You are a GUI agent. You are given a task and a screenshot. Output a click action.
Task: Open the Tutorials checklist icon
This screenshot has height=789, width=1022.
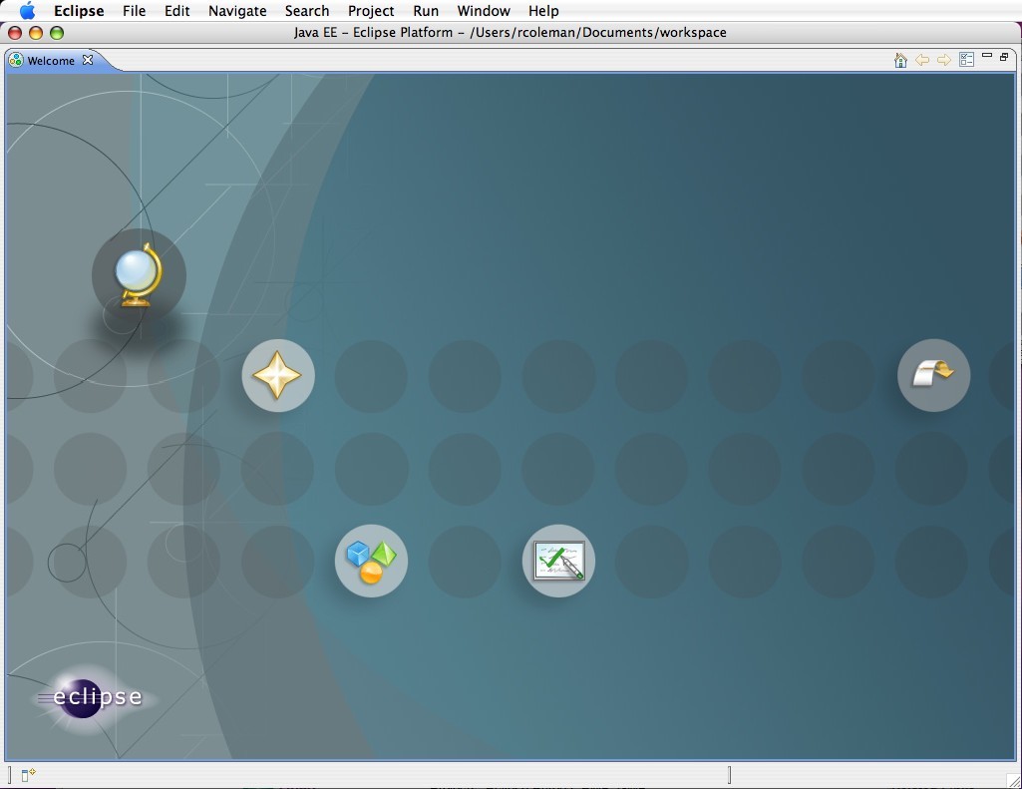[x=558, y=561]
